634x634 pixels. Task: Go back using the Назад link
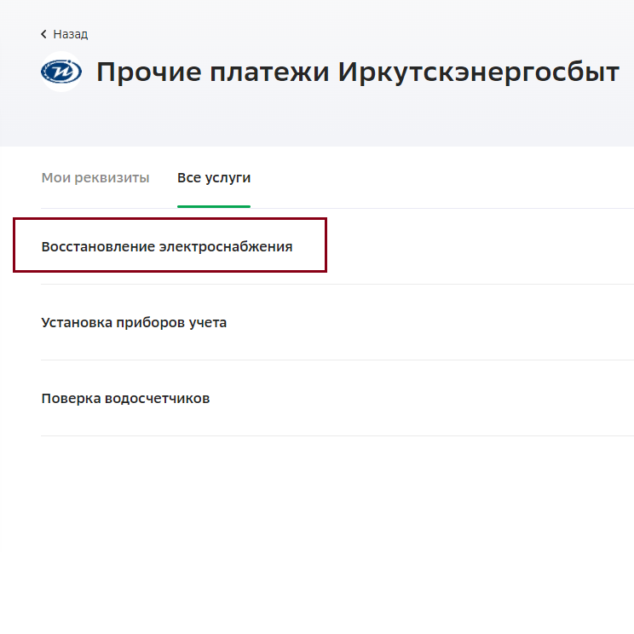(x=64, y=34)
